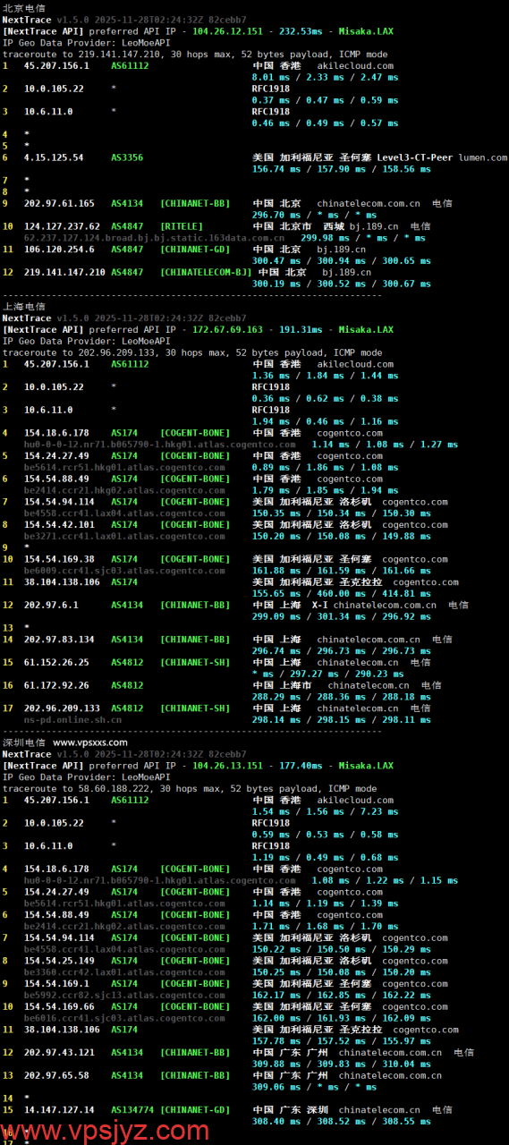Image resolution: width=509 pixels, height=1145 pixels.
Task: Click hostname "be6009.ccr41.sjc03.atlas.cogentco.com"
Action: [x=124, y=571]
